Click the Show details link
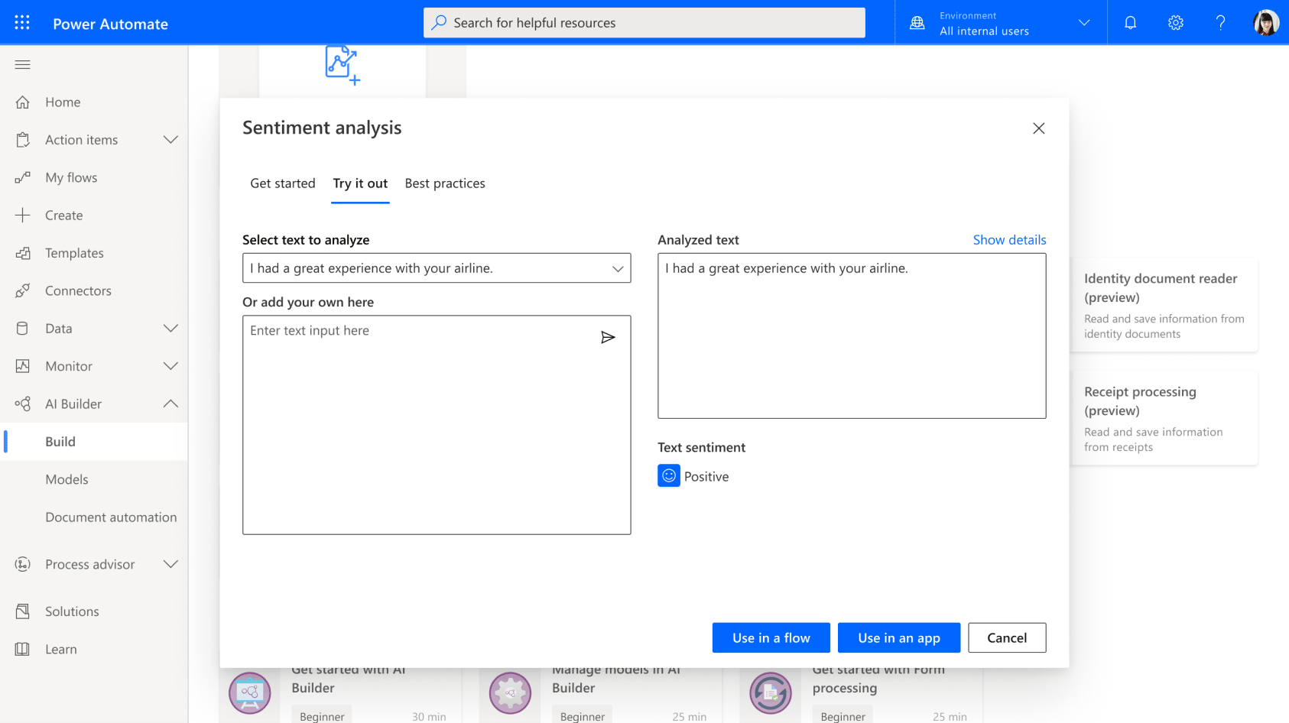Image resolution: width=1289 pixels, height=723 pixels. point(1009,240)
